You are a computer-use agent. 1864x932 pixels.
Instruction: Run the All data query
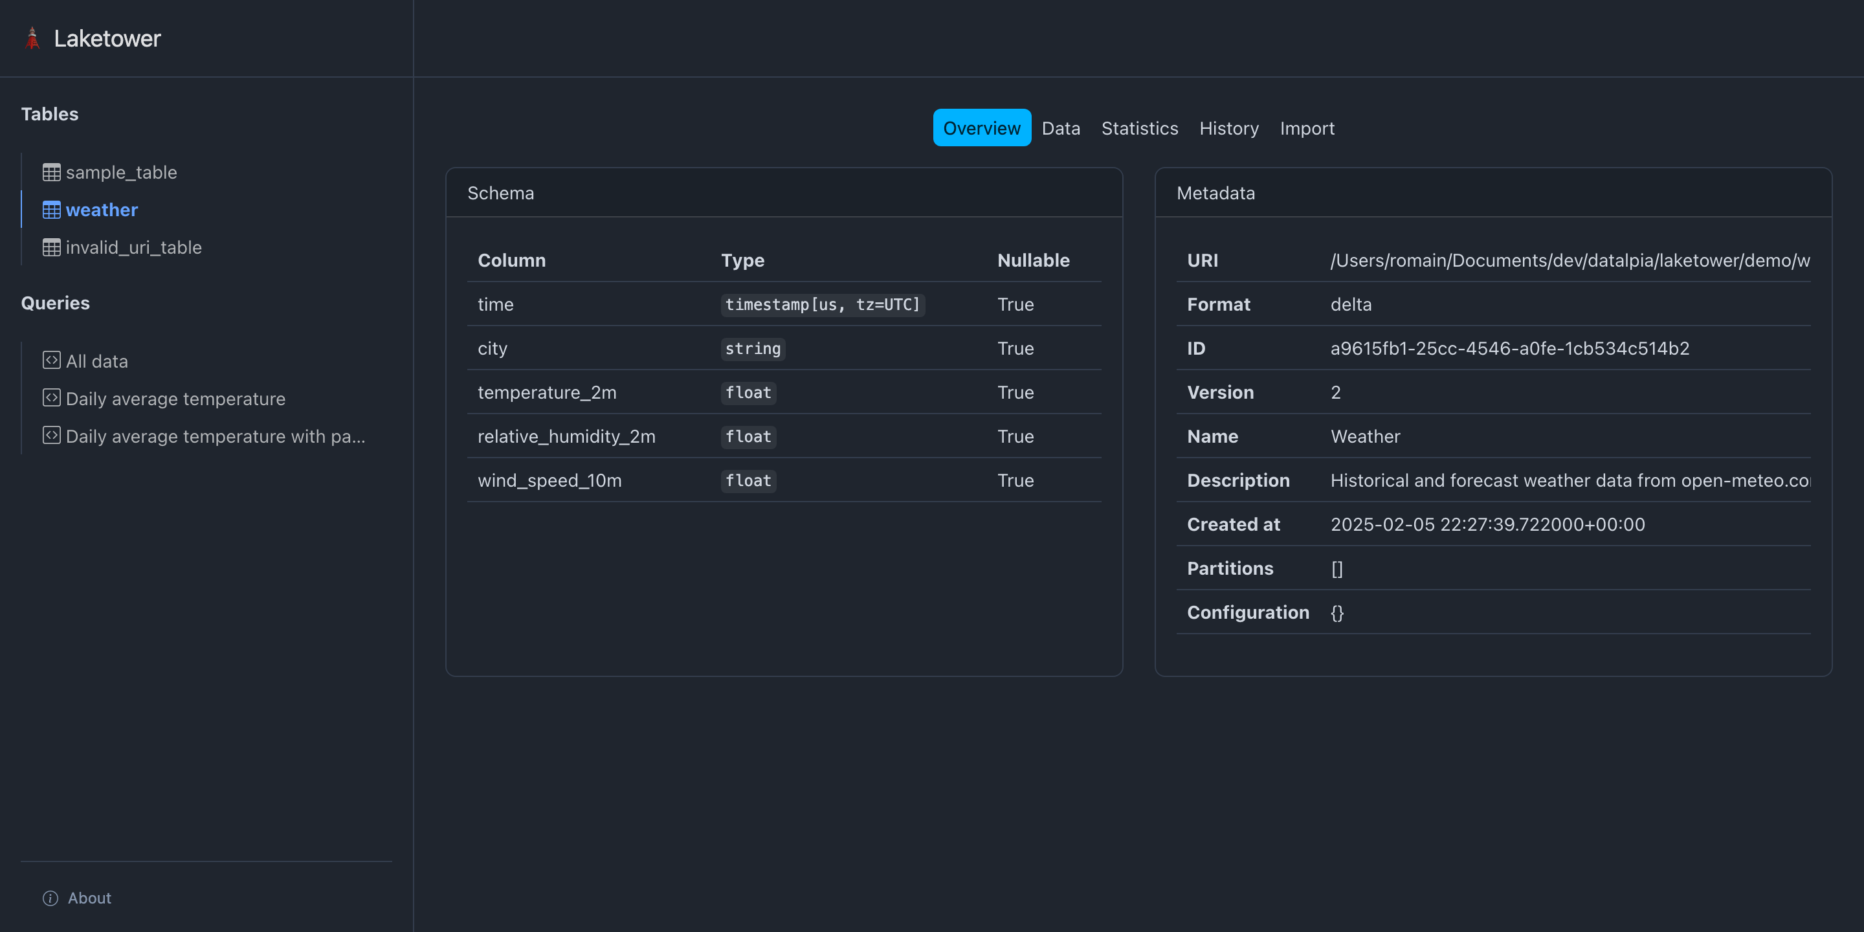tap(96, 360)
